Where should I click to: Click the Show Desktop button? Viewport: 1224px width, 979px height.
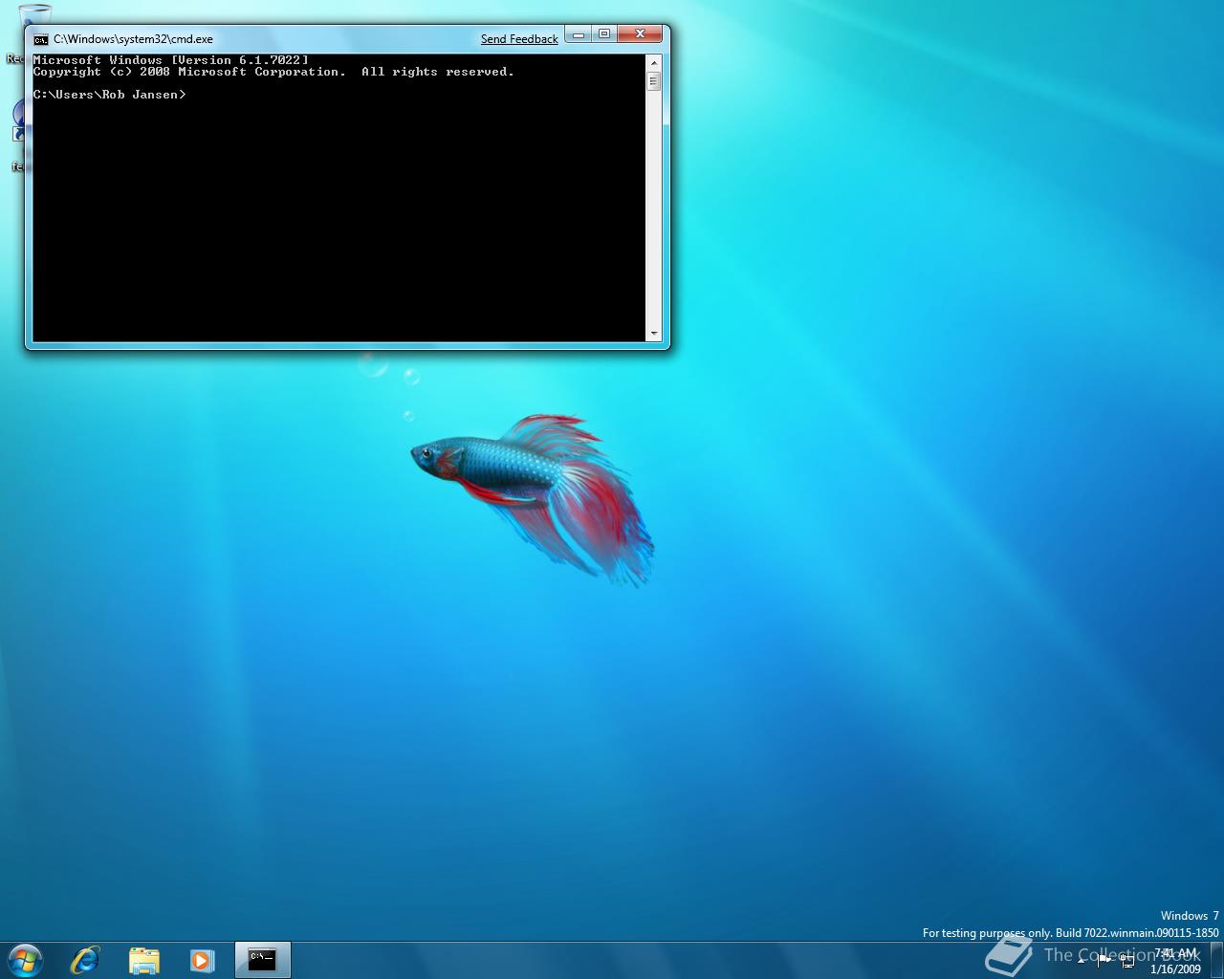1216,960
